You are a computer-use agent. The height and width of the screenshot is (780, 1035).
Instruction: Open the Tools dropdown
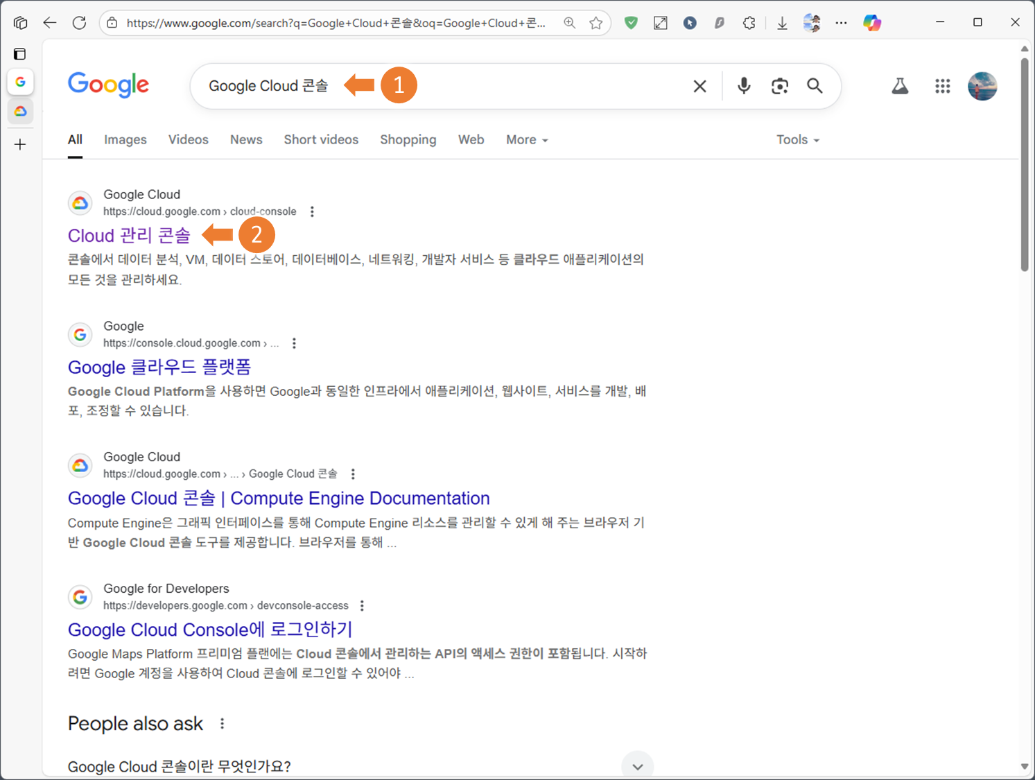798,139
